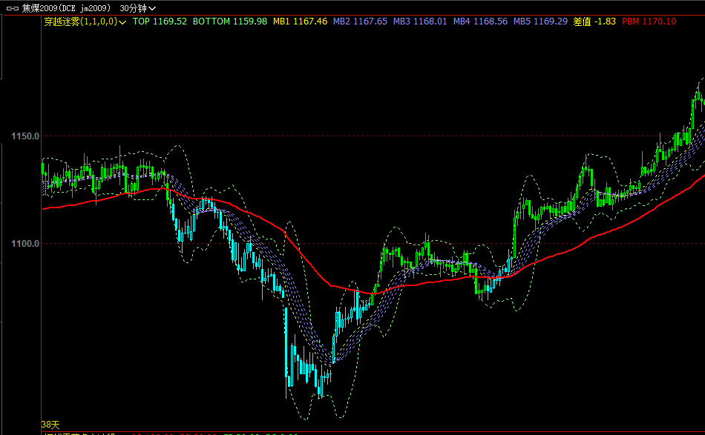The image size is (705, 435).
Task: Open the 30分钟 timeframe dropdown
Action: click(x=137, y=7)
